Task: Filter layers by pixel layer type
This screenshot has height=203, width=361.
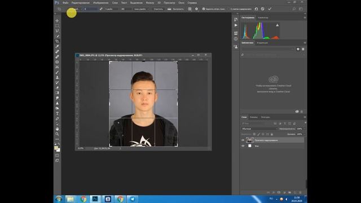Action: click(275, 123)
